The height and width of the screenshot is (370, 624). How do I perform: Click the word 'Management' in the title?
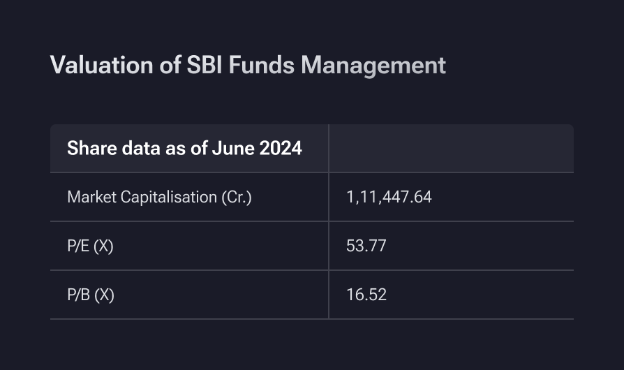[373, 66]
